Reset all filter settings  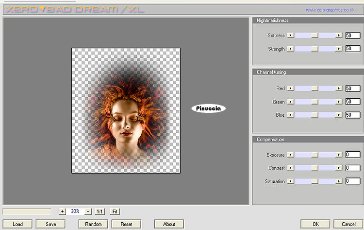coord(126,224)
